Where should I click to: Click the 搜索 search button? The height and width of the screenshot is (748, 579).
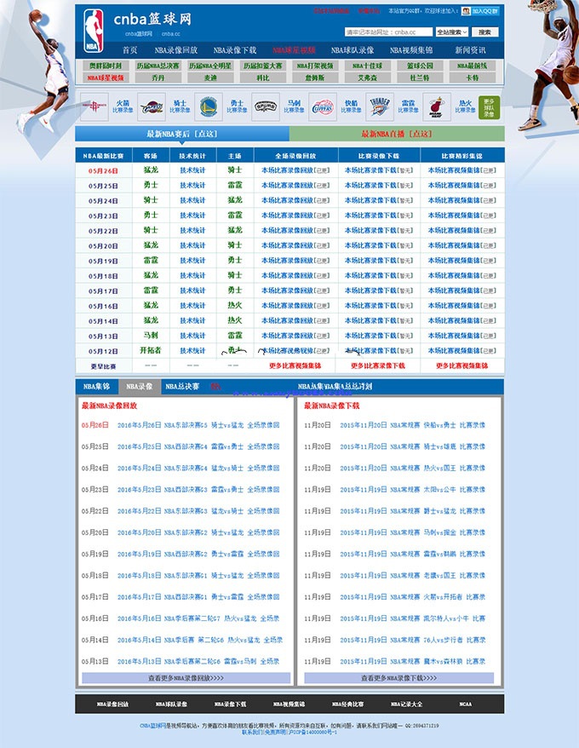click(x=484, y=32)
